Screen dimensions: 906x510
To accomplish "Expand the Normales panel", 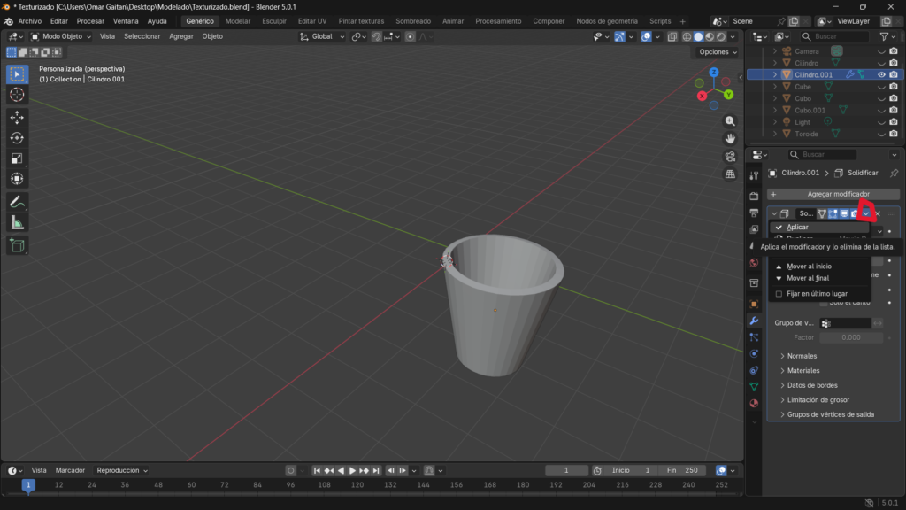I will [x=802, y=356].
